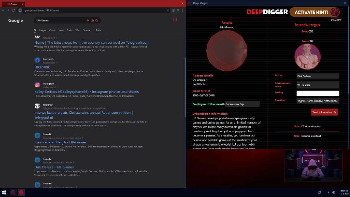
Task: Open the browser profile icon
Action: 178,10
